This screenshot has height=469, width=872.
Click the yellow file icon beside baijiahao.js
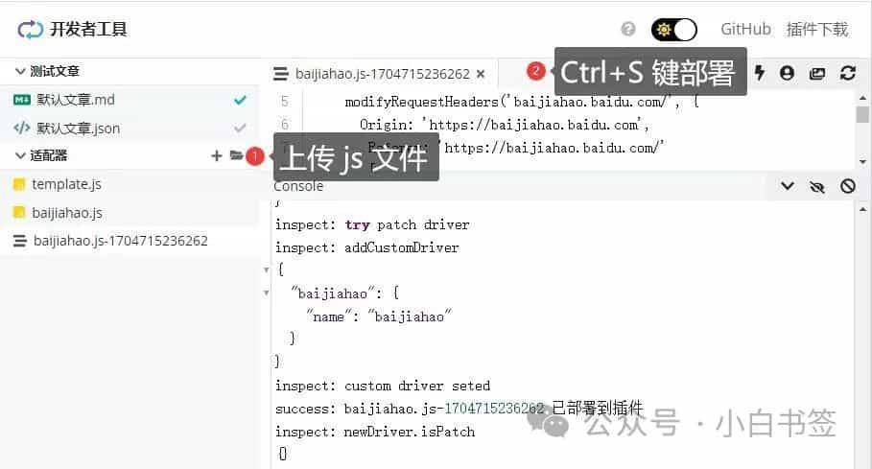coord(19,212)
